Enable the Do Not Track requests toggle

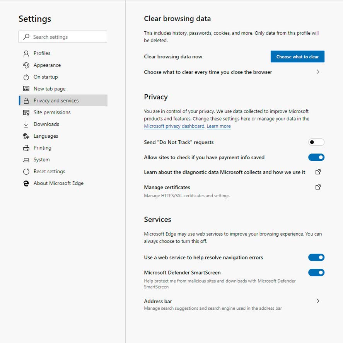[316, 142]
